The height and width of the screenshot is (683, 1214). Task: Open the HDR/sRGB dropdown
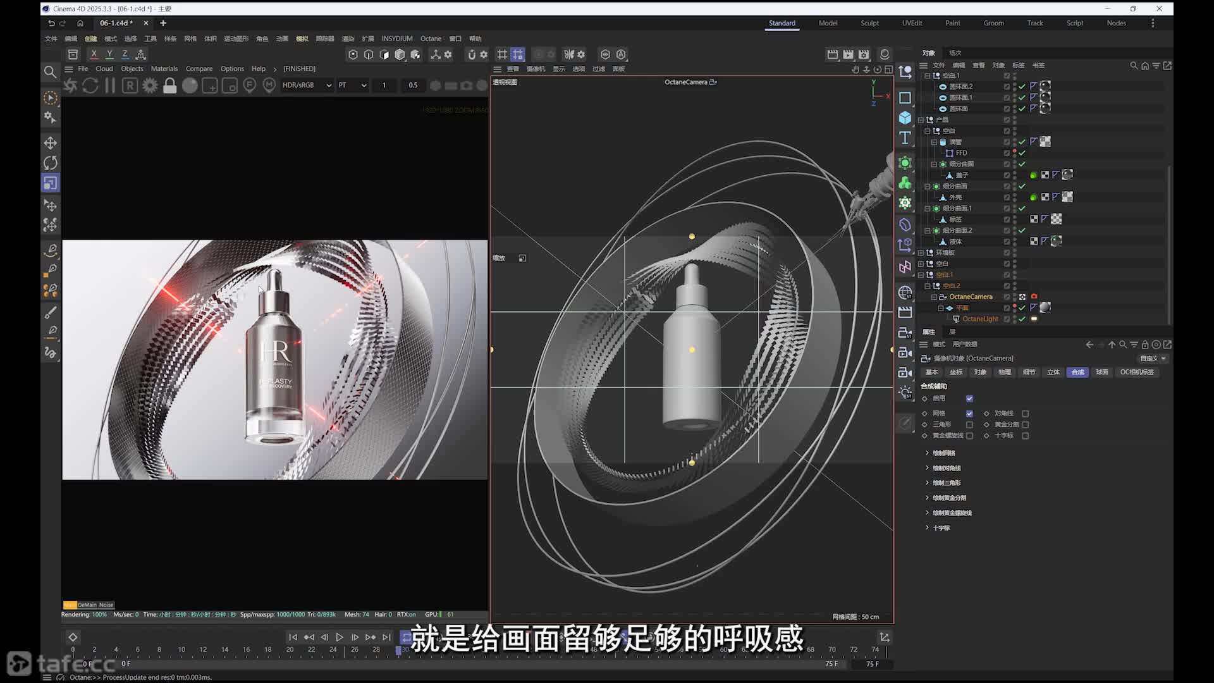point(307,85)
